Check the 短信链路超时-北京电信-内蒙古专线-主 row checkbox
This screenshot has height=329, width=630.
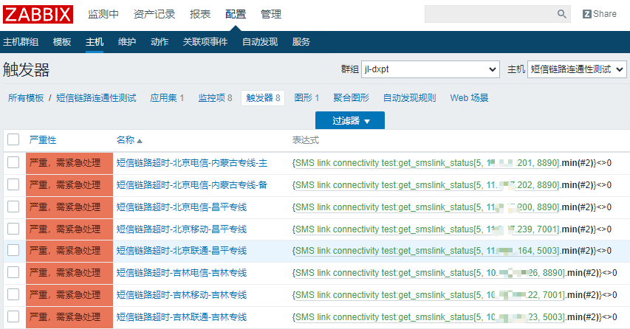(13, 162)
